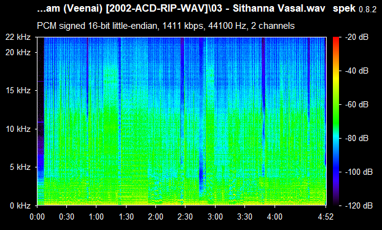Click the 4:52 end time marker
Screen dimensions: 382x230
click(325, 217)
